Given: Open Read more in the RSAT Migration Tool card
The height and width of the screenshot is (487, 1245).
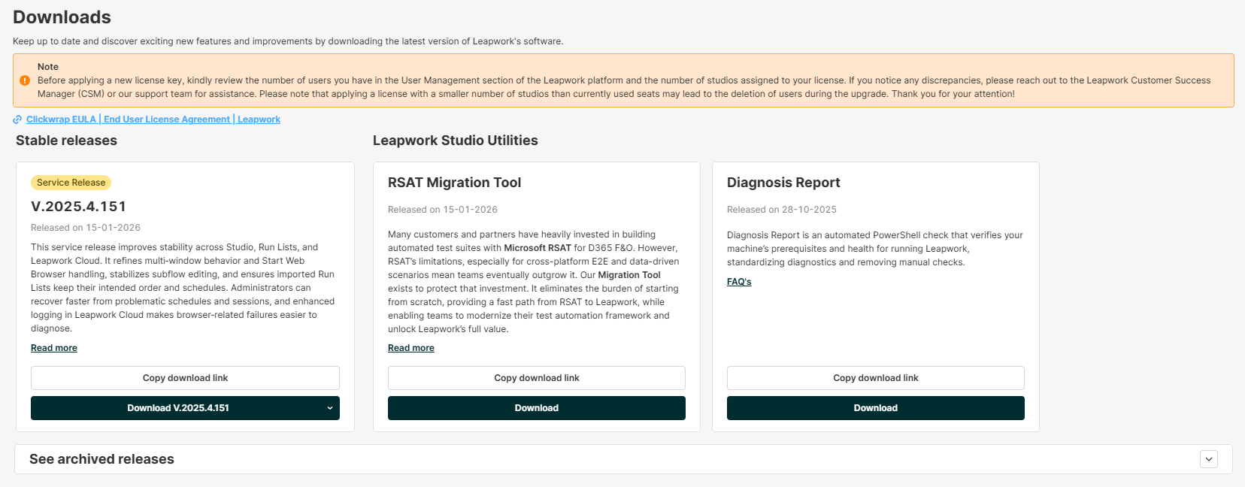Looking at the screenshot, I should [x=411, y=348].
